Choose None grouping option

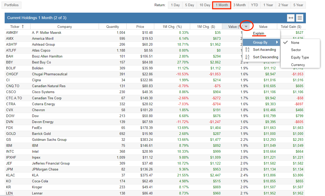point(295,43)
